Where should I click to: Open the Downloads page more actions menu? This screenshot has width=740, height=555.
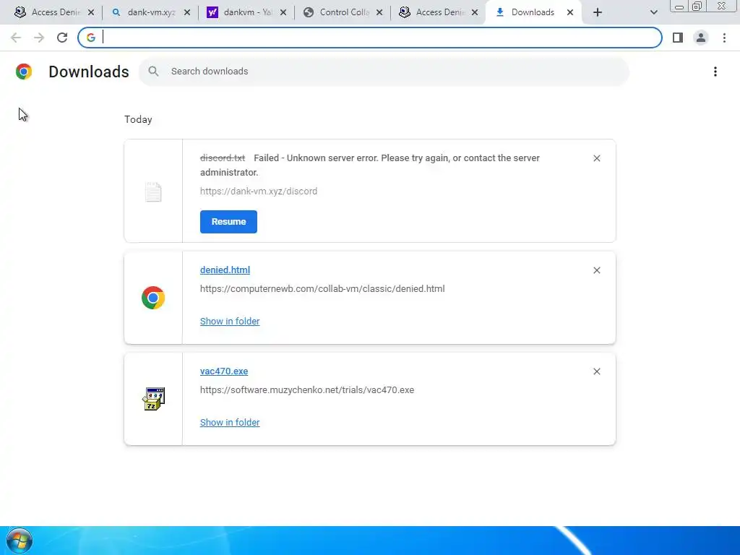(715, 72)
